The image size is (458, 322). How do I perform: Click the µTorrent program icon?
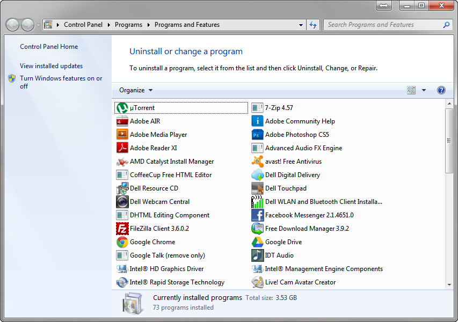coord(122,108)
